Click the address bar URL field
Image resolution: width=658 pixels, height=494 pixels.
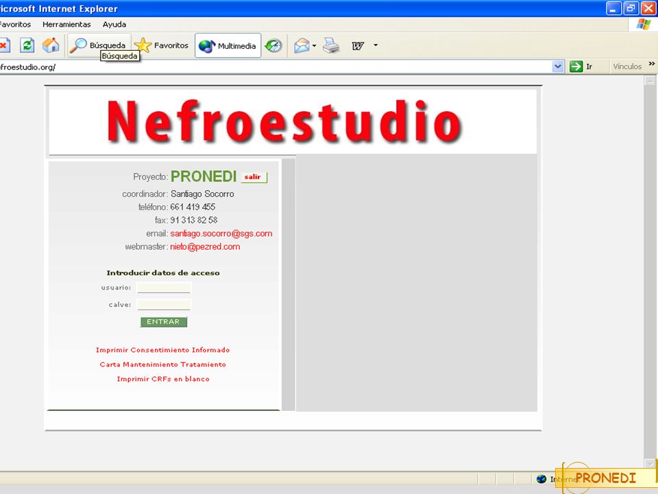pyautogui.click(x=275, y=67)
